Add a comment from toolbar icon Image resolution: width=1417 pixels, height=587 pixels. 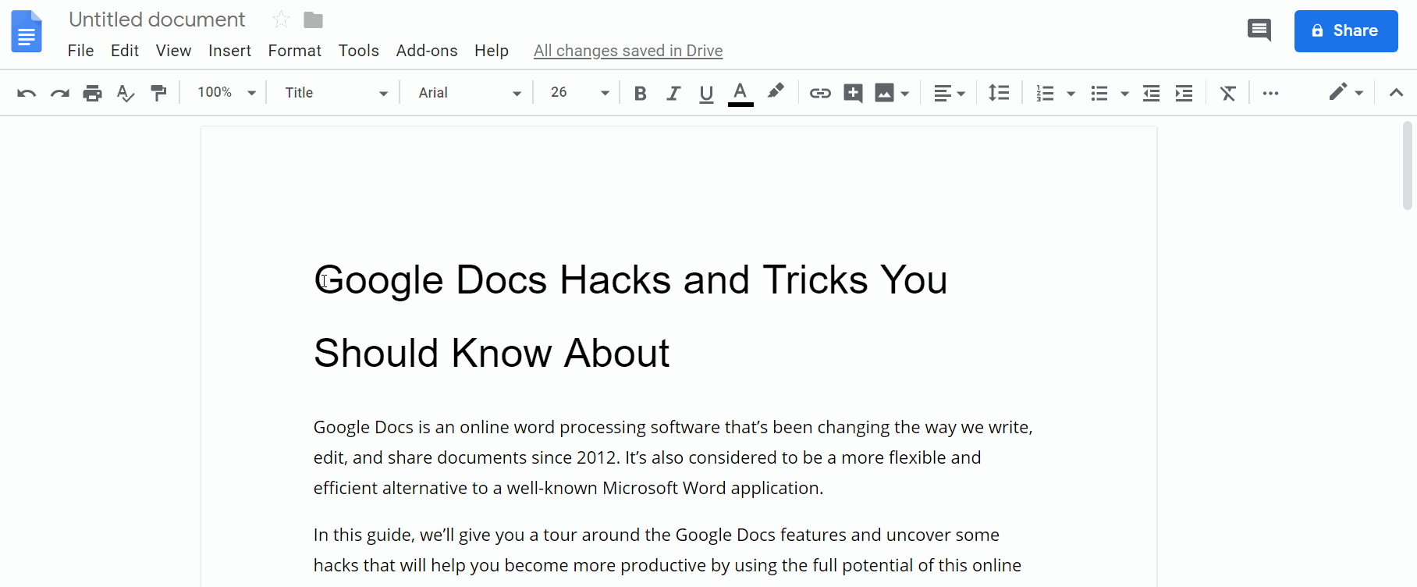click(853, 94)
